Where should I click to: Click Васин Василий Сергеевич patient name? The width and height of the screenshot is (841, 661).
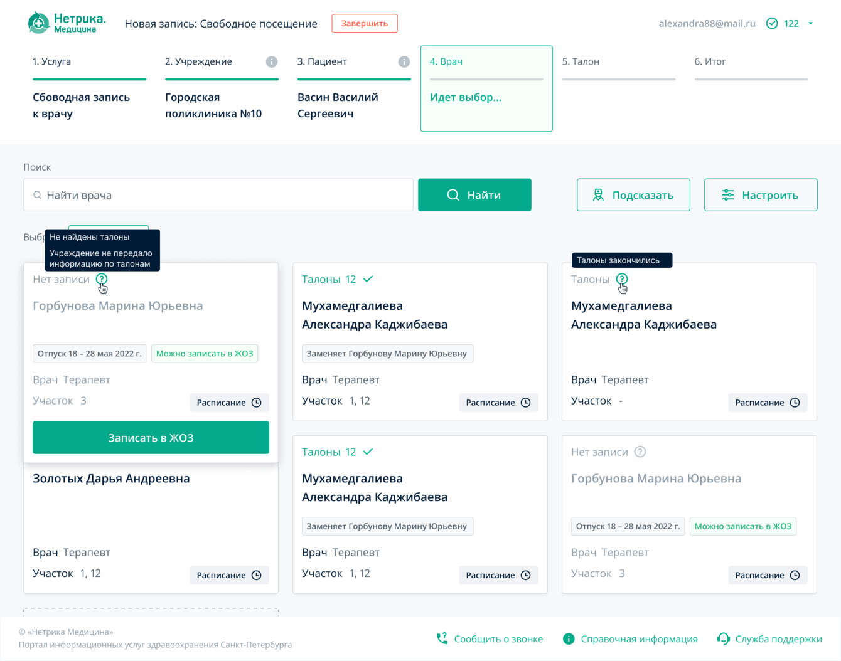click(338, 105)
